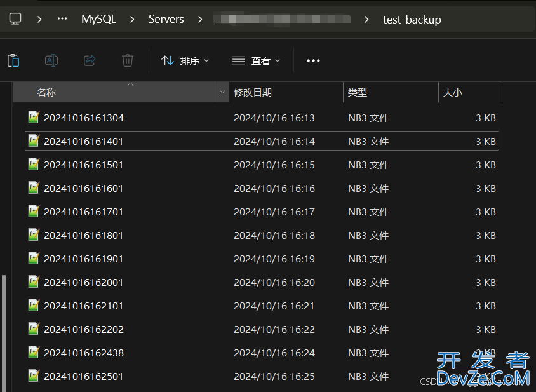Select the file name 20241016161401

(x=83, y=141)
